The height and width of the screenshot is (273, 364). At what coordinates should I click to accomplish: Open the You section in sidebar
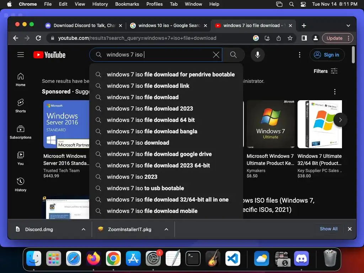pyautogui.click(x=21, y=158)
